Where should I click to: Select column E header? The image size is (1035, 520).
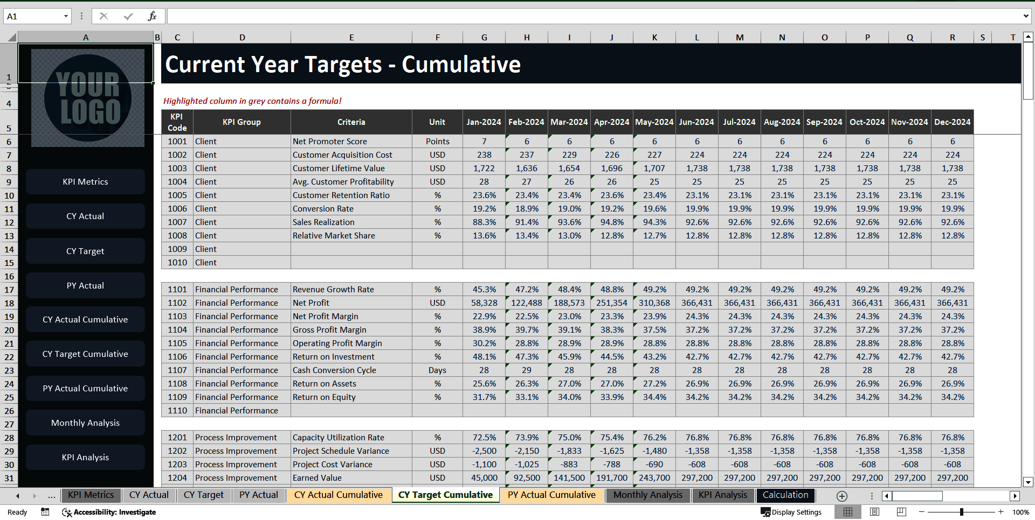point(351,37)
